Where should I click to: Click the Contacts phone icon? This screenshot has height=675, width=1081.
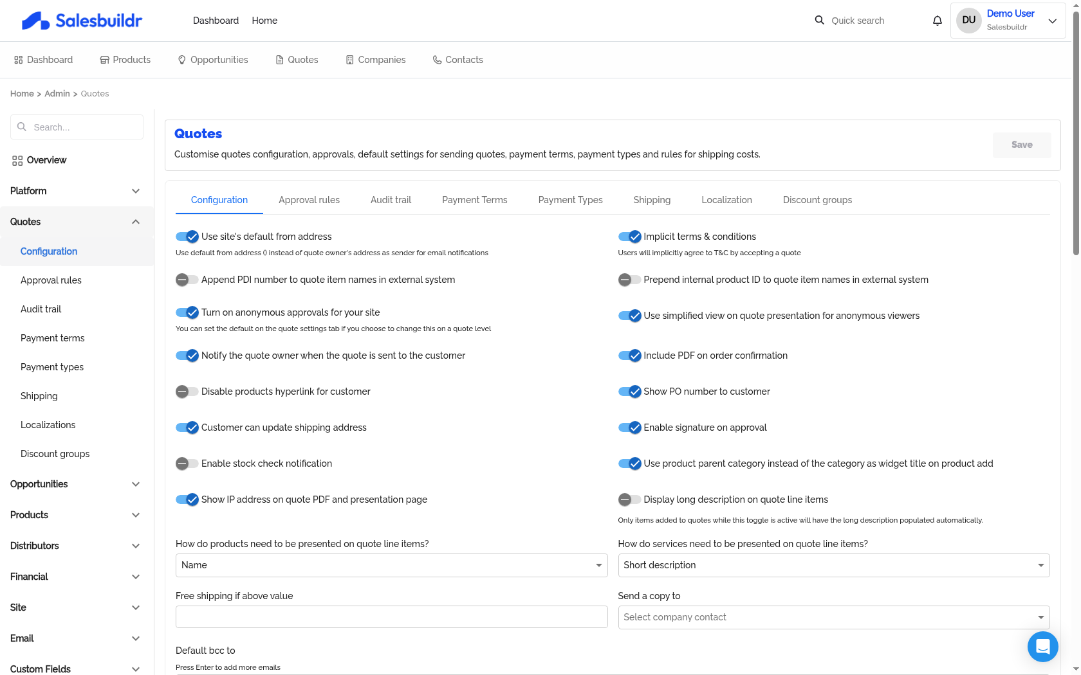pos(437,60)
